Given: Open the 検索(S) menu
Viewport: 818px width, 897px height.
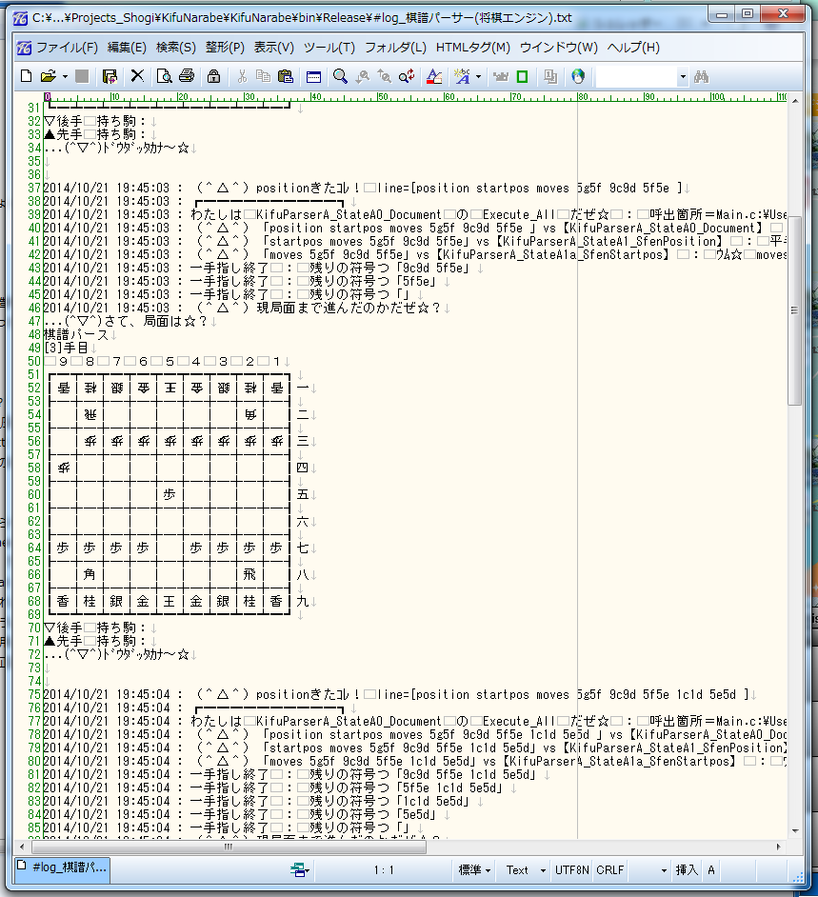Looking at the screenshot, I should point(176,48).
